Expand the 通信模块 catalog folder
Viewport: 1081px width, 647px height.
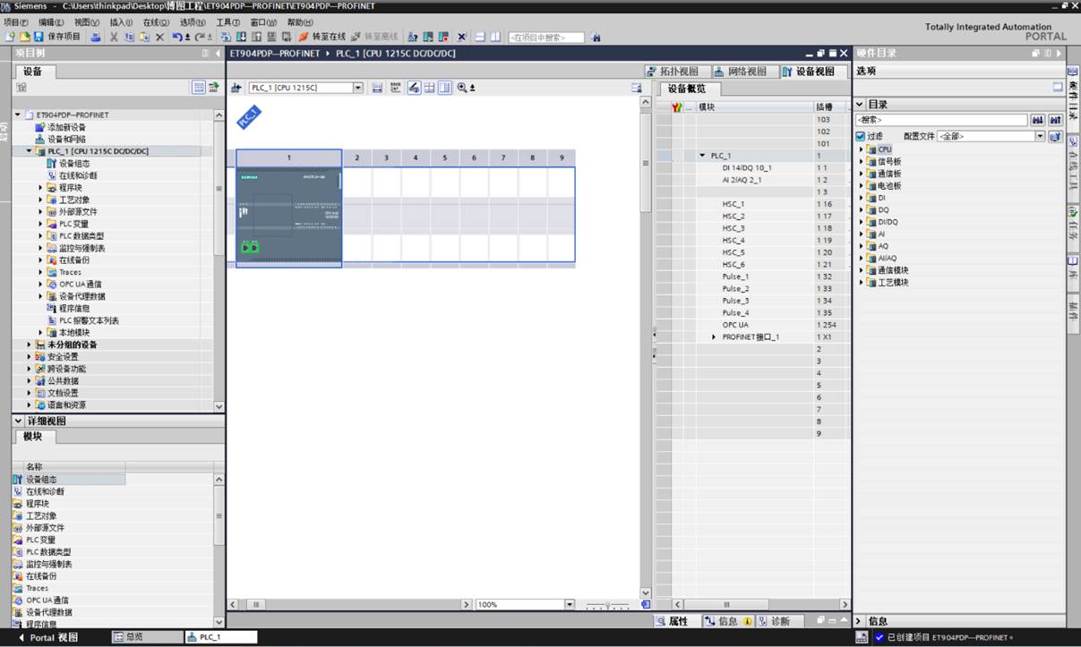(x=862, y=270)
